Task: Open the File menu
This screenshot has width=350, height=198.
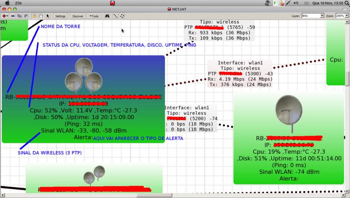Action: tap(18, 3)
